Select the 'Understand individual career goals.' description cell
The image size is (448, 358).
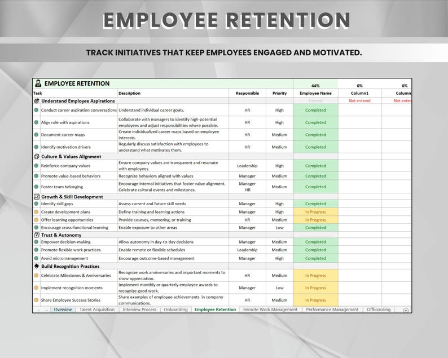point(173,110)
